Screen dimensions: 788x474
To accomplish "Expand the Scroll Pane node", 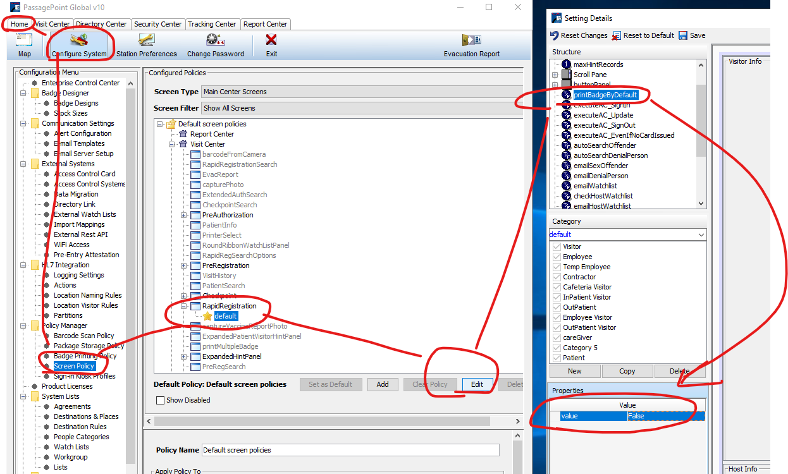I will pyautogui.click(x=555, y=75).
